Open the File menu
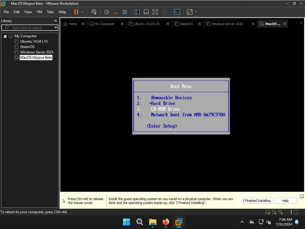Image resolution: width=305 pixels, height=229 pixels. click(6, 12)
